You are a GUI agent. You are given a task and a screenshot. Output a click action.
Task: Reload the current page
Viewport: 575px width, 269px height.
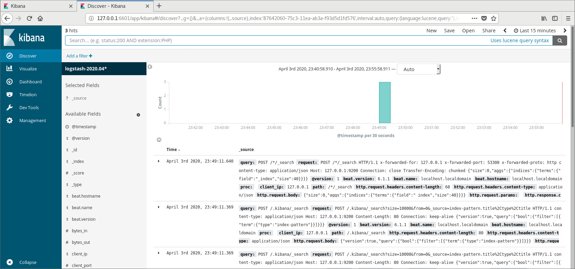coord(29,18)
